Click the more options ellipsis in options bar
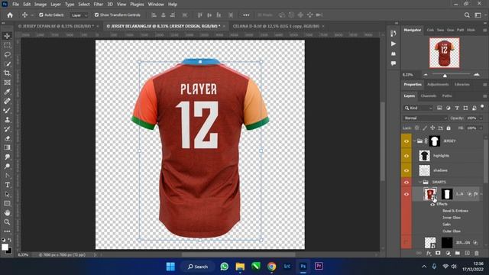 (x=246, y=15)
